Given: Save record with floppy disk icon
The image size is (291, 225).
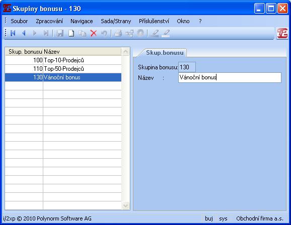Looking at the screenshot, I should point(60,33).
